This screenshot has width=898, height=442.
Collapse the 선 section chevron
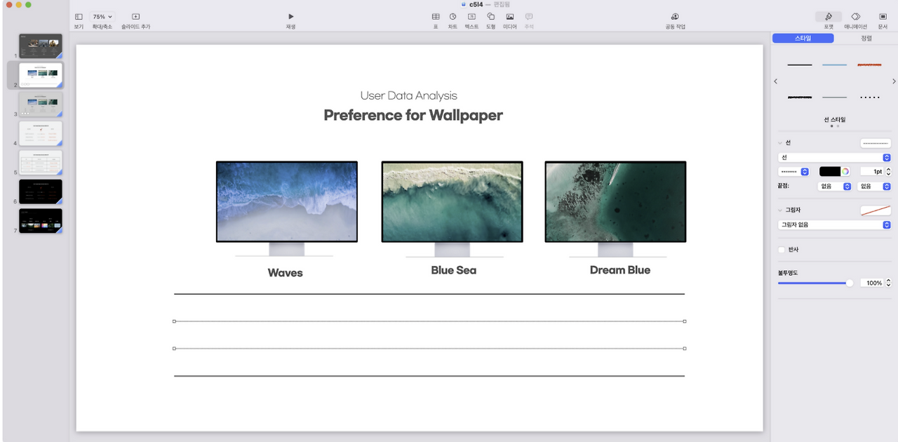pos(780,143)
